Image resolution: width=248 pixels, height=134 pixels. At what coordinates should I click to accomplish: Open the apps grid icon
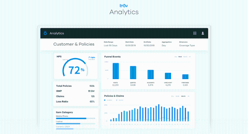(195, 33)
